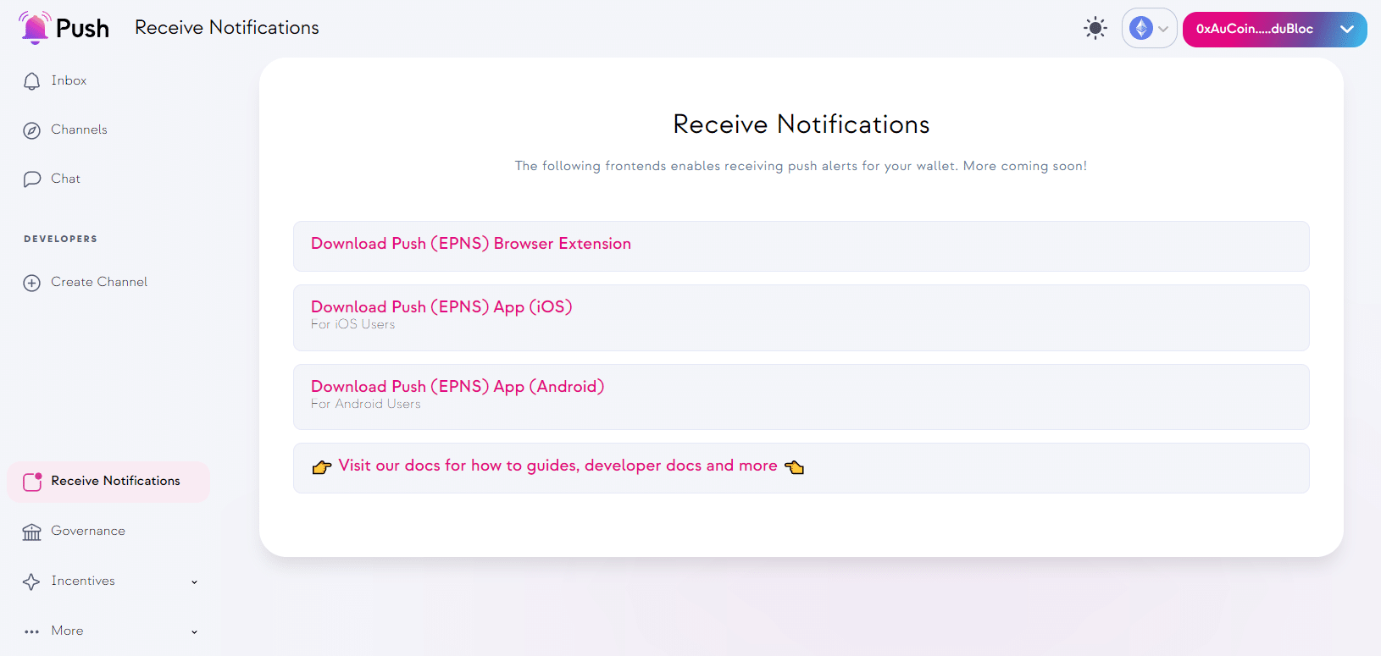Click the Push wordmark text
1381x656 pixels.
point(82,29)
